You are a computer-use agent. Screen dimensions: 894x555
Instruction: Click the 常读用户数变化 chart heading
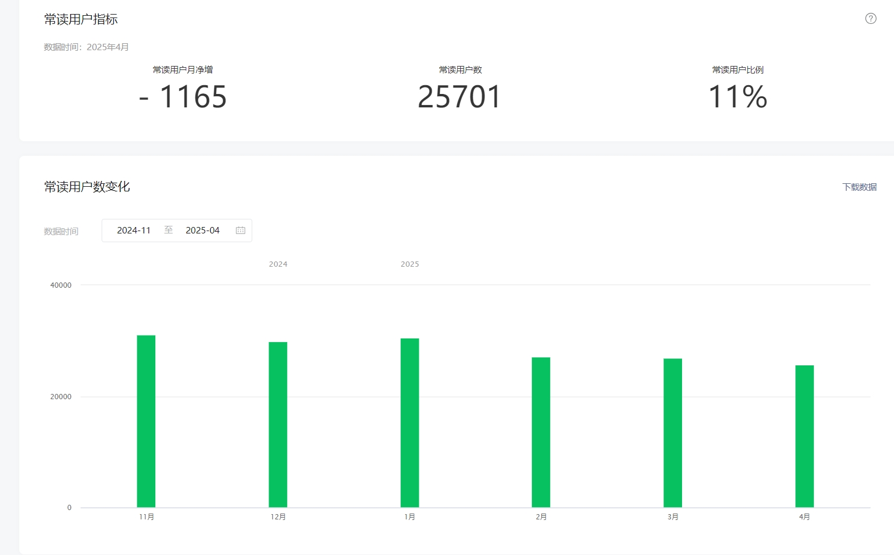point(87,187)
